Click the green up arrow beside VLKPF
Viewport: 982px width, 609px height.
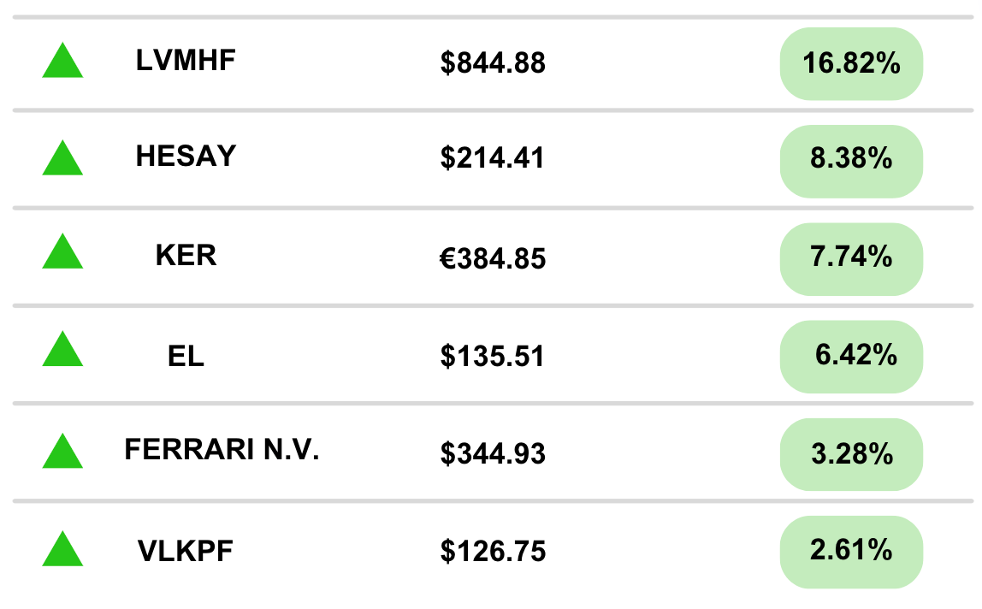[62, 549]
